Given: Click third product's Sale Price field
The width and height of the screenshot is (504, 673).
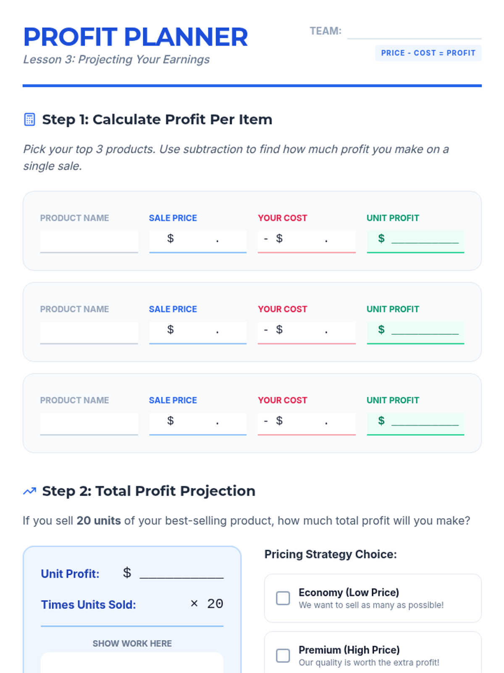Looking at the screenshot, I should coord(198,424).
